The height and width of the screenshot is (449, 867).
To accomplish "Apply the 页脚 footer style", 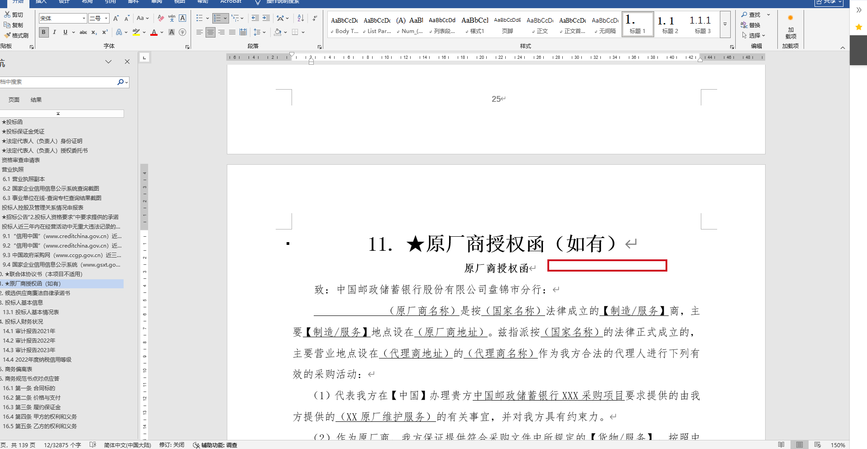I will pos(508,24).
